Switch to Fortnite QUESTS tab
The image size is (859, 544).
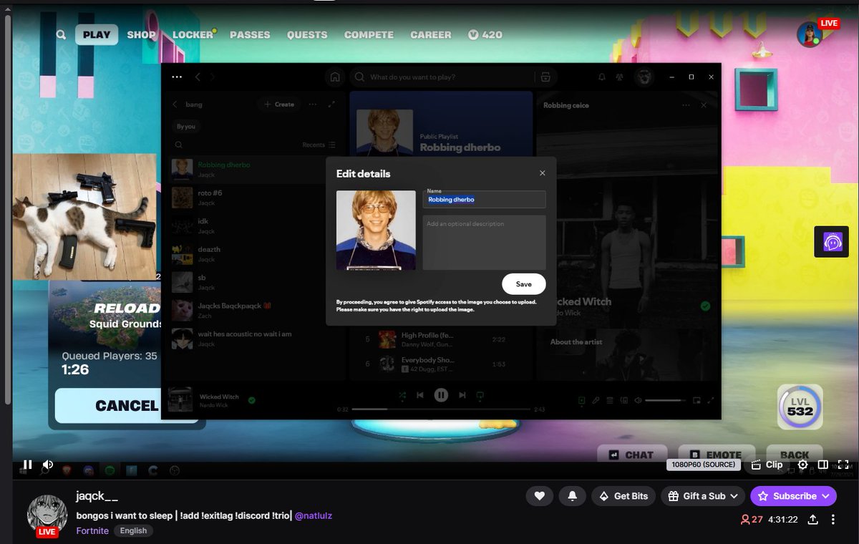point(307,34)
